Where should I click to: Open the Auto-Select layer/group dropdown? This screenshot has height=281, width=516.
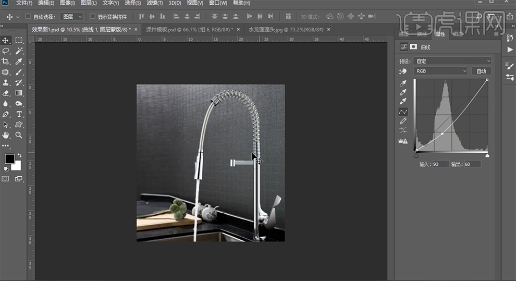pyautogui.click(x=72, y=17)
